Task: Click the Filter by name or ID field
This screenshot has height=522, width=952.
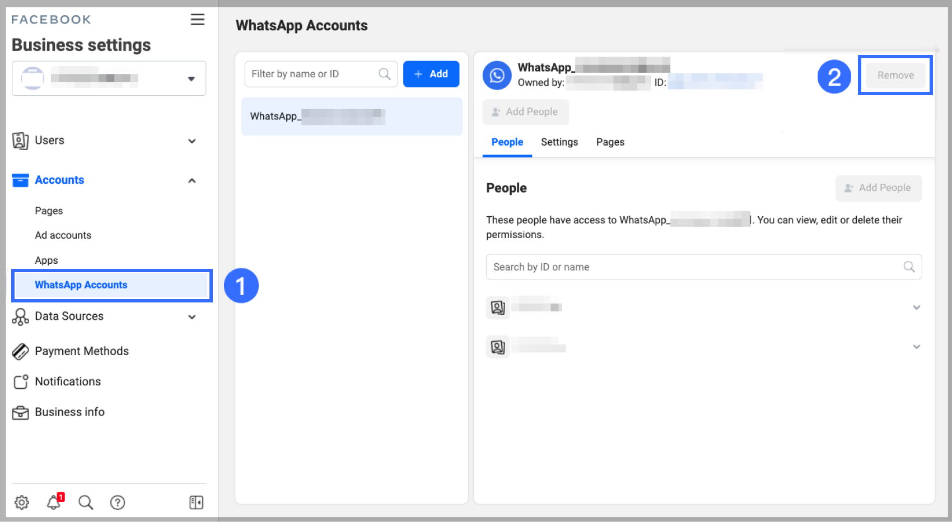Action: (321, 74)
